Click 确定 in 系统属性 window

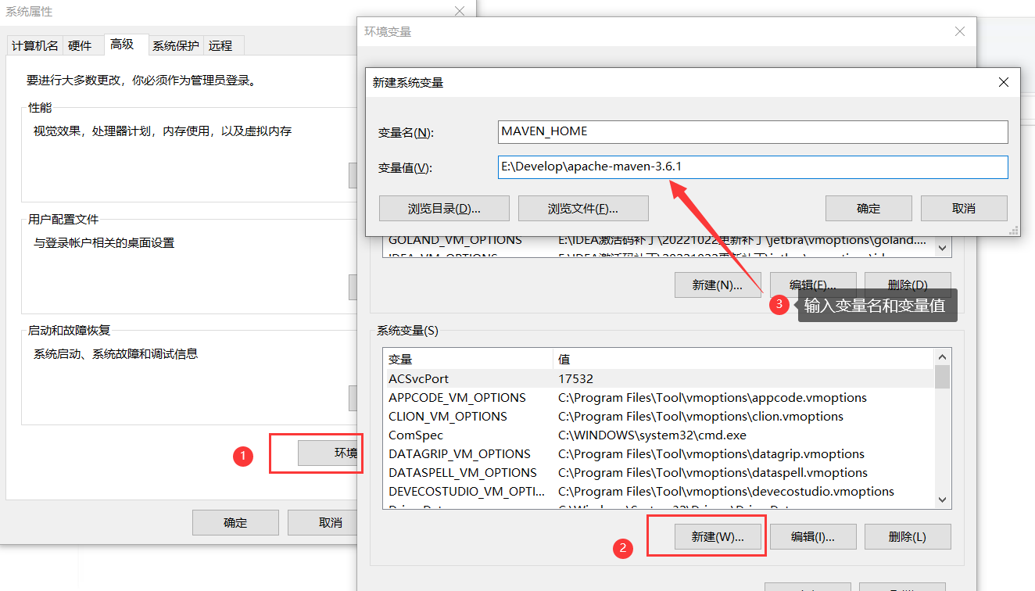[x=235, y=523]
